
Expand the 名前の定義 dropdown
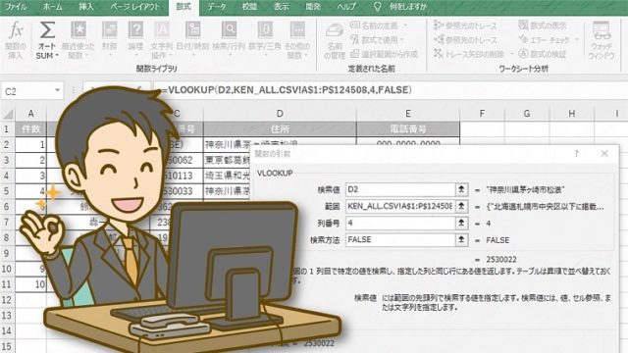[x=405, y=25]
